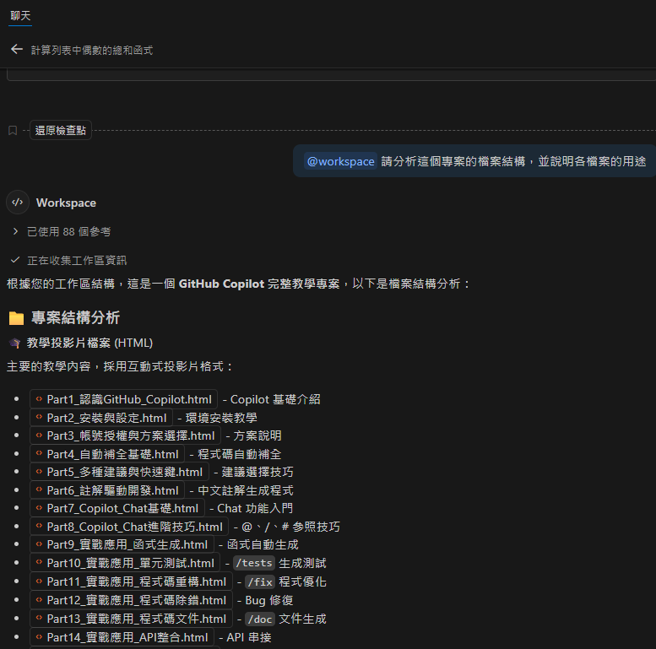Click the user message asking to analyze project structure
Image resolution: width=656 pixels, height=649 pixels.
point(474,161)
